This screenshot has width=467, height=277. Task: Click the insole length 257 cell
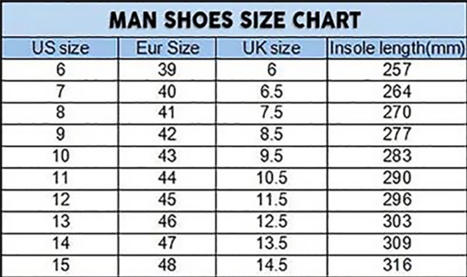click(x=397, y=69)
